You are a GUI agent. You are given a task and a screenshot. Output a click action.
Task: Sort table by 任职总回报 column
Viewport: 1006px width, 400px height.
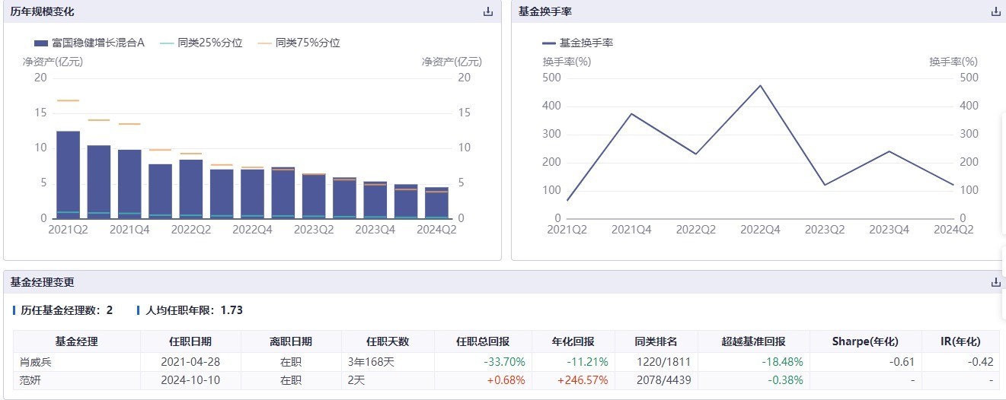[x=482, y=341]
